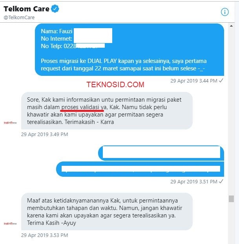
Task: Click the IndiHome avatar beside Ayuy's message
Action: pyautogui.click(x=10, y=224)
